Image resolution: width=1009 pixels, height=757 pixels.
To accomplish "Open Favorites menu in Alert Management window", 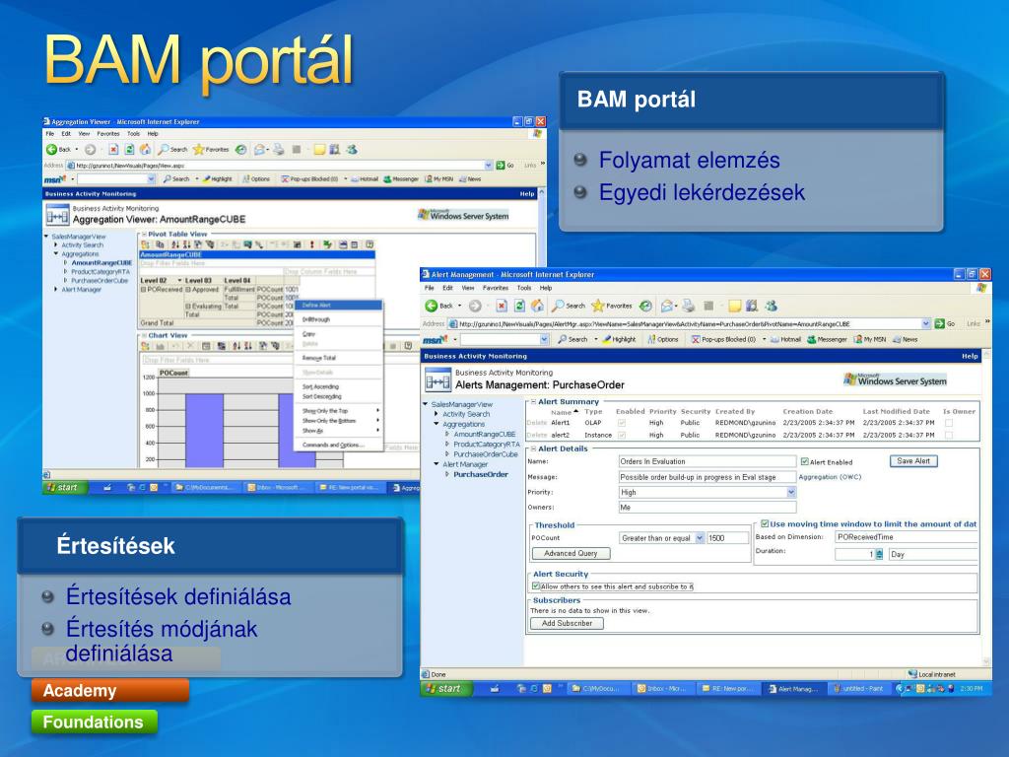I will pyautogui.click(x=496, y=288).
